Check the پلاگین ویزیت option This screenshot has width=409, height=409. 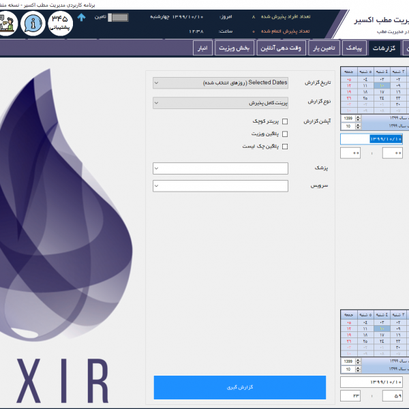tap(285, 134)
